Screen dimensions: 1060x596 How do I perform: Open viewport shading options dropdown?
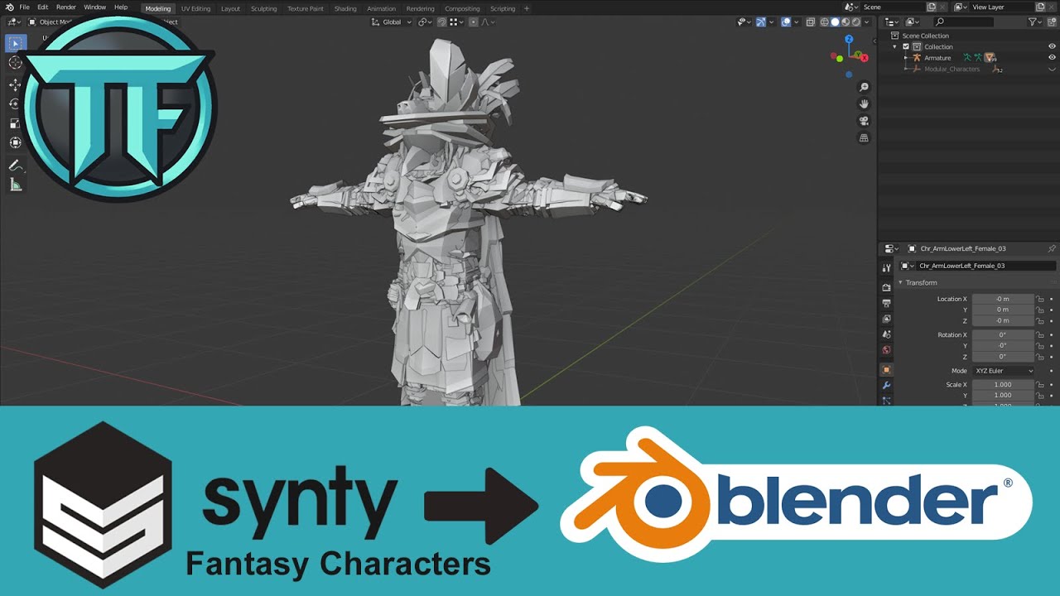pos(867,22)
